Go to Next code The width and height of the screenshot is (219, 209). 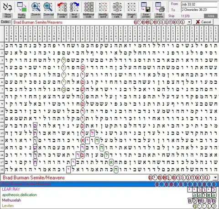[x=74, y=10]
